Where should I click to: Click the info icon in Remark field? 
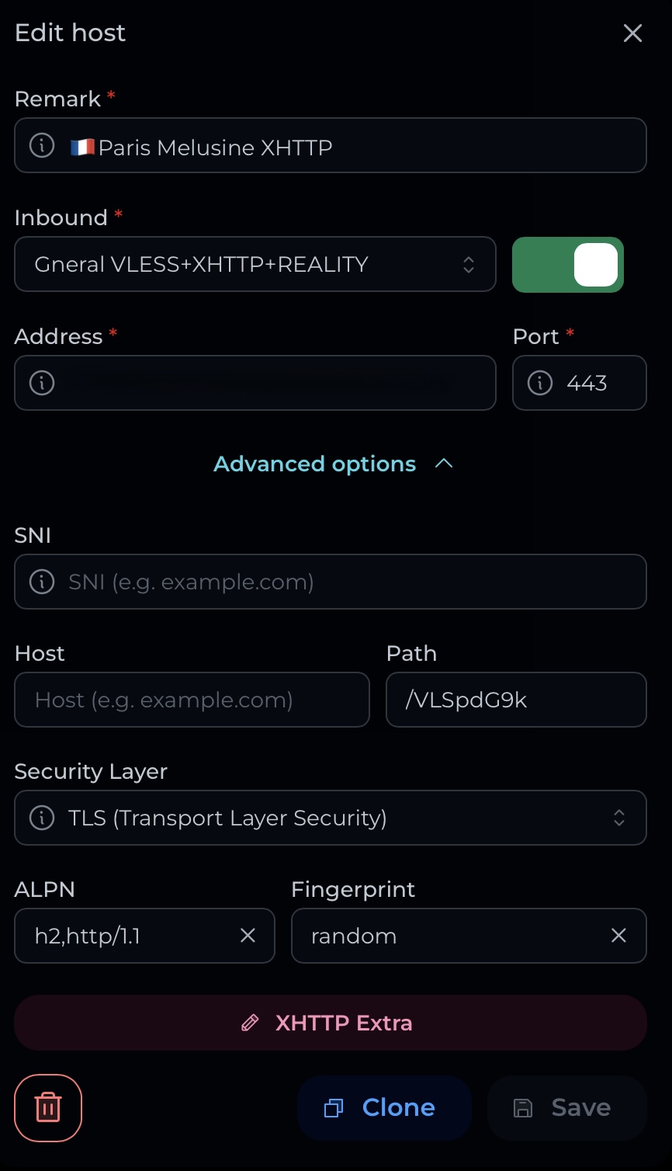pyautogui.click(x=42, y=145)
